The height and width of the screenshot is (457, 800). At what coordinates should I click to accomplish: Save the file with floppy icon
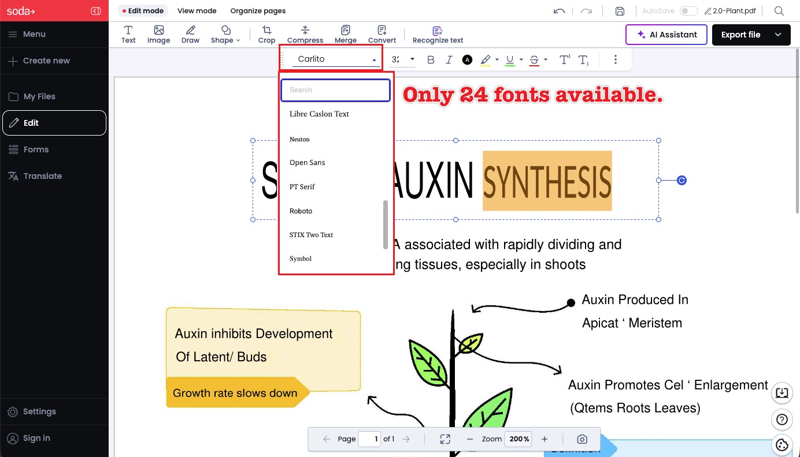tap(620, 11)
